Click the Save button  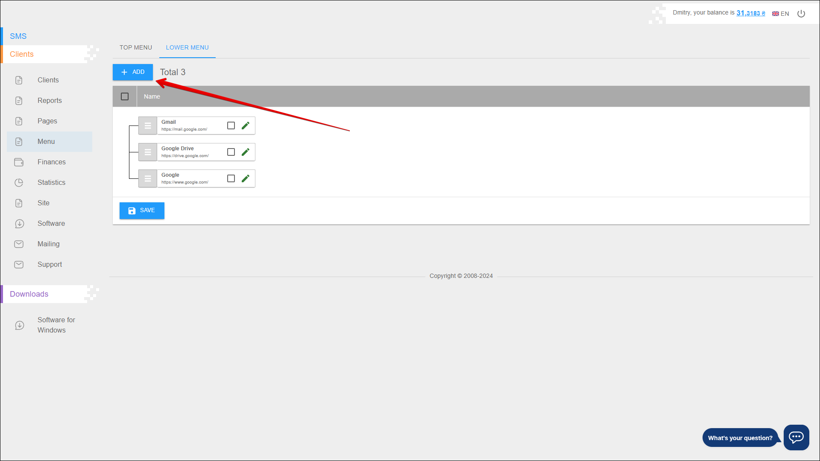pos(142,210)
